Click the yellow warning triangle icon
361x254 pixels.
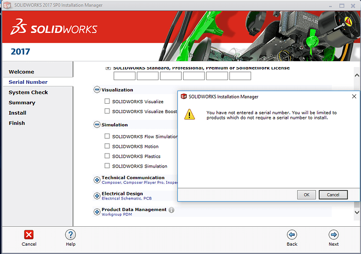[x=189, y=114]
